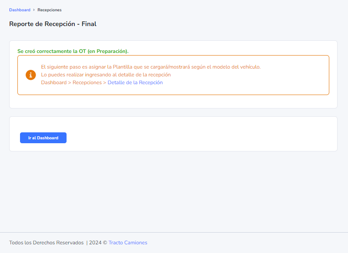Click the Lo puedes realizar ingresando line

[106, 75]
